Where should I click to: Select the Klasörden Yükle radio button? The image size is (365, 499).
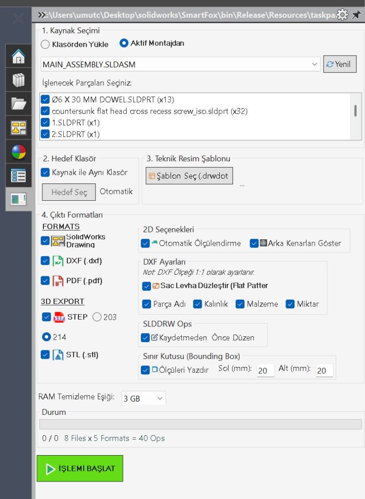(45, 44)
